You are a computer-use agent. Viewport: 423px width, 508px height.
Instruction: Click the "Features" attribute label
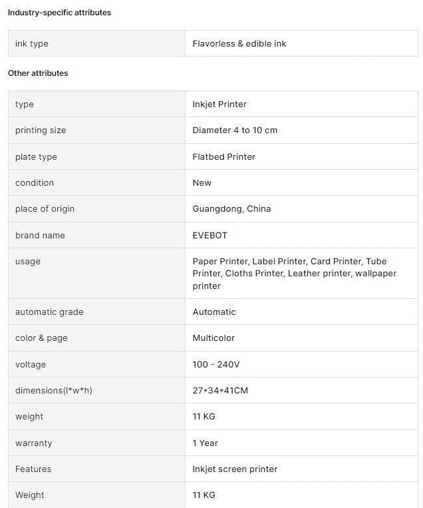(33, 469)
